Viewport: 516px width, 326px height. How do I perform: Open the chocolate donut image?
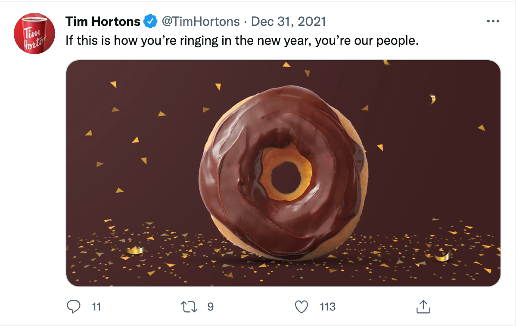click(283, 173)
